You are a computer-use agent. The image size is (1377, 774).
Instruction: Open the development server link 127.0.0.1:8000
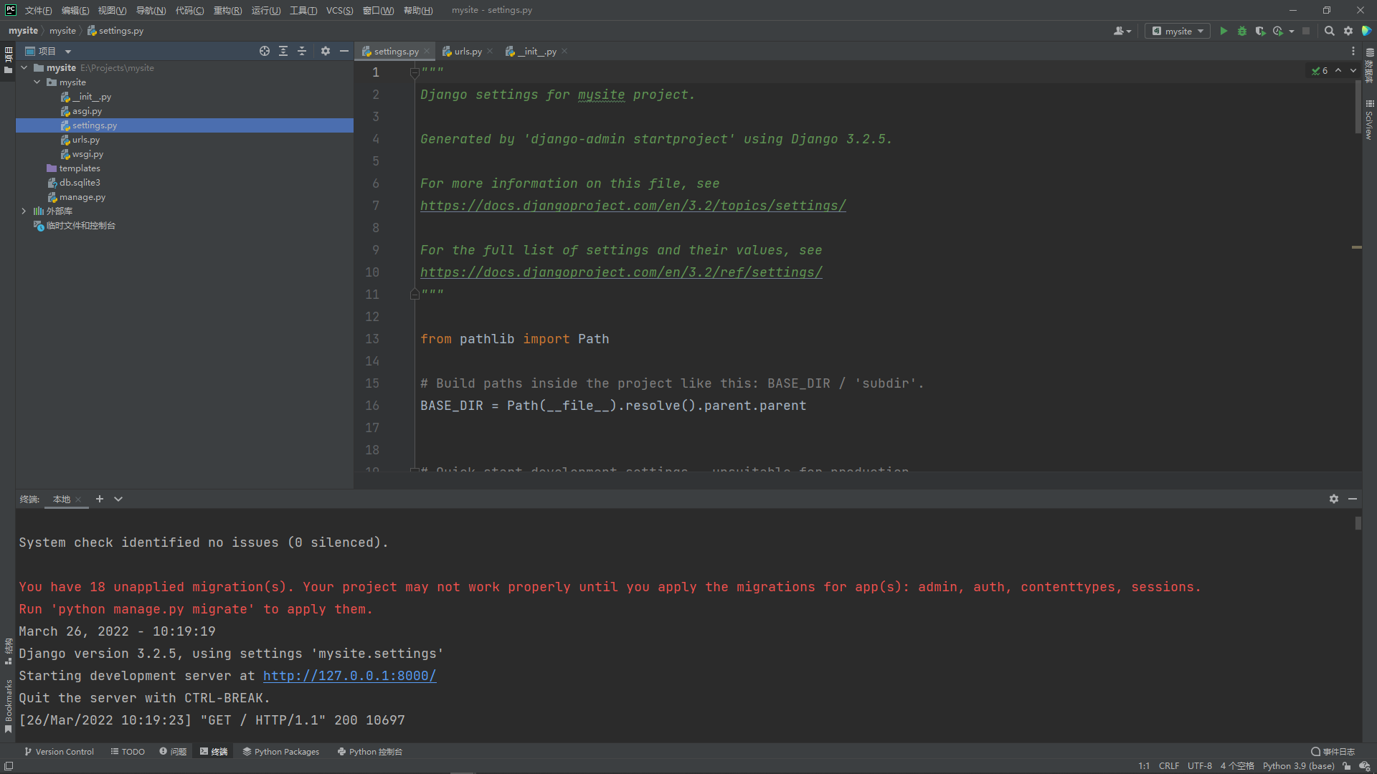(x=349, y=676)
